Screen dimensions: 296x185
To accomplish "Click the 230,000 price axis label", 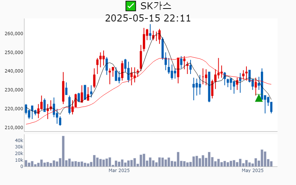I will (14, 90).
